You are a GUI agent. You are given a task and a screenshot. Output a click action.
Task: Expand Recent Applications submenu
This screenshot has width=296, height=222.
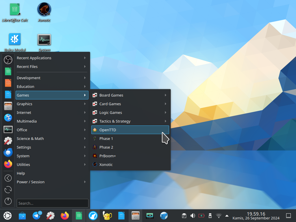coord(52,58)
